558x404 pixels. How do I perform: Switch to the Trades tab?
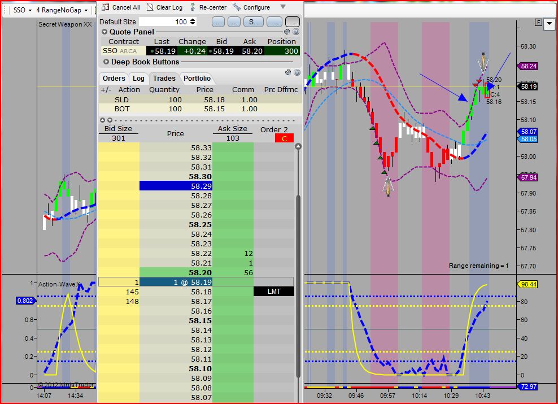pos(164,79)
